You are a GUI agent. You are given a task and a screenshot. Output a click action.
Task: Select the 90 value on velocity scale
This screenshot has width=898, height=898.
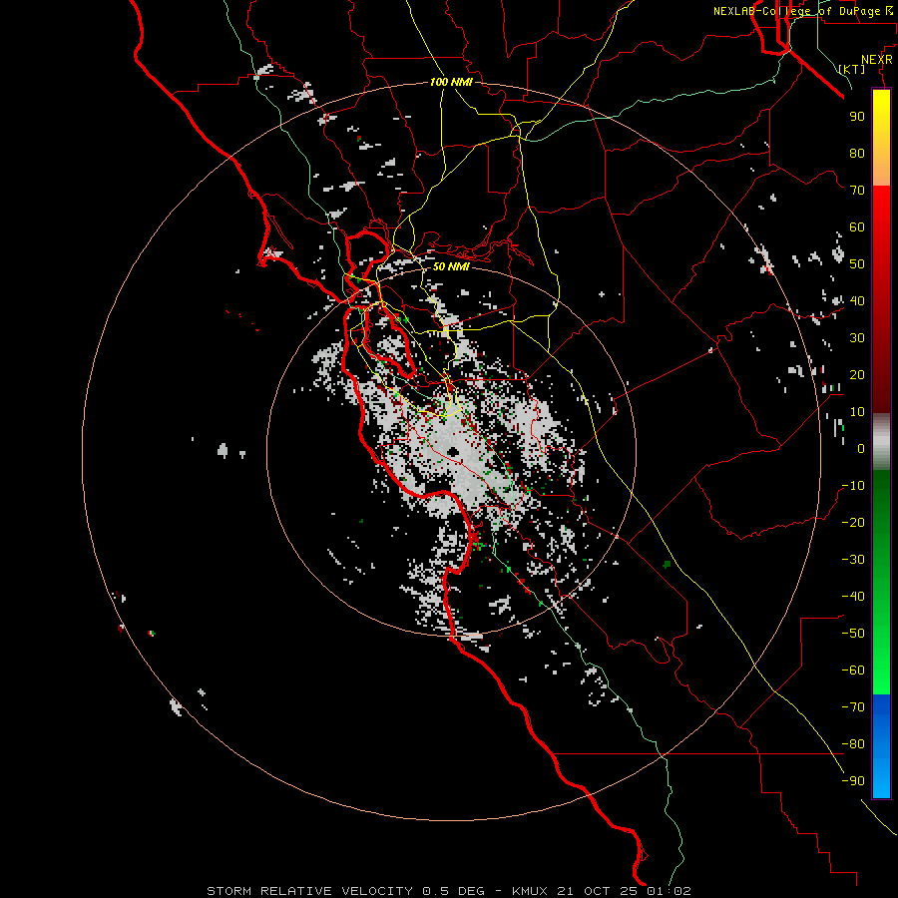coord(857,117)
